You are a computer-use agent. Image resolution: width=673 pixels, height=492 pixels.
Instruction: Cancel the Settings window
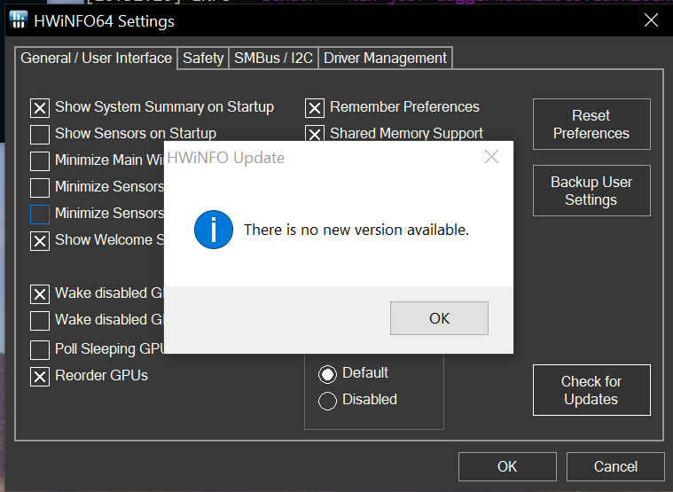(x=615, y=466)
